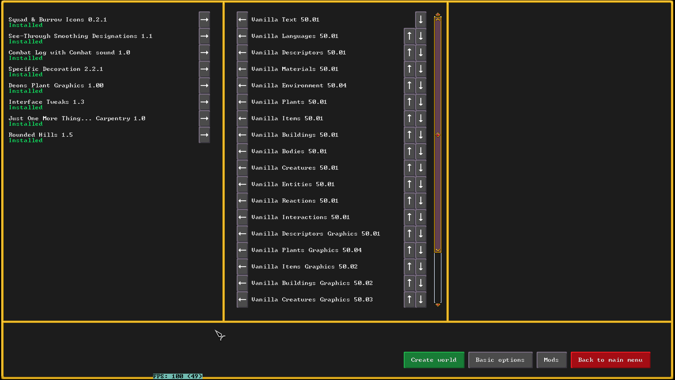Move Vanilla Languages up in load order

pyautogui.click(x=409, y=36)
